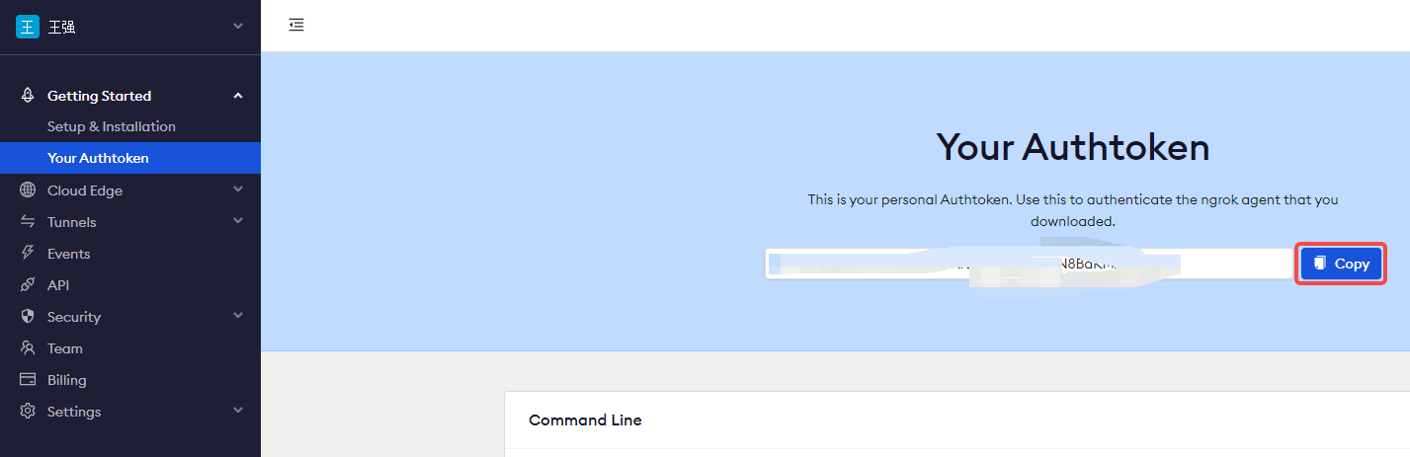This screenshot has height=457, width=1410.
Task: Click the lightning bolt Events icon
Action: pos(28,254)
